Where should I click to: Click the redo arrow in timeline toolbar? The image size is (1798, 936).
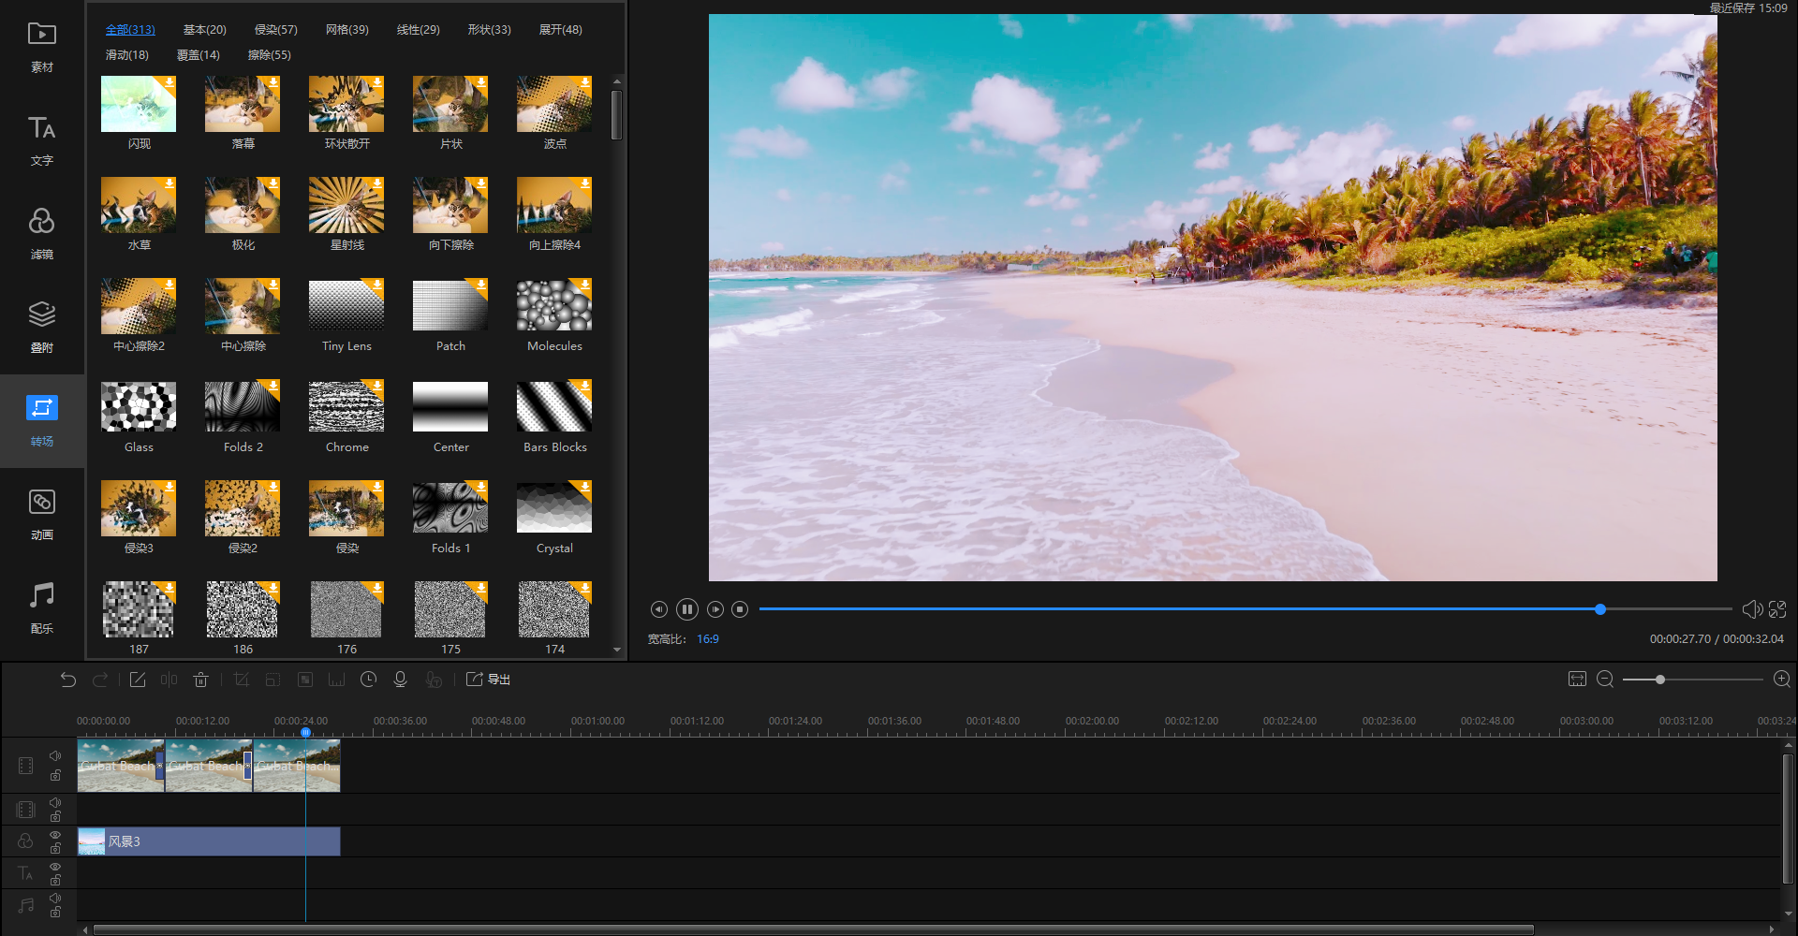click(100, 680)
